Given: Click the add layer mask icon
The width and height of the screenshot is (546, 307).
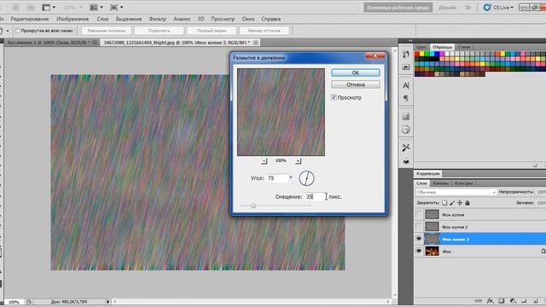Looking at the screenshot, I should [502, 301].
